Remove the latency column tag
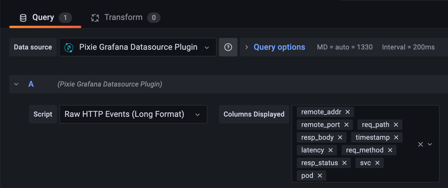The height and width of the screenshot is (188, 448). [x=331, y=150]
